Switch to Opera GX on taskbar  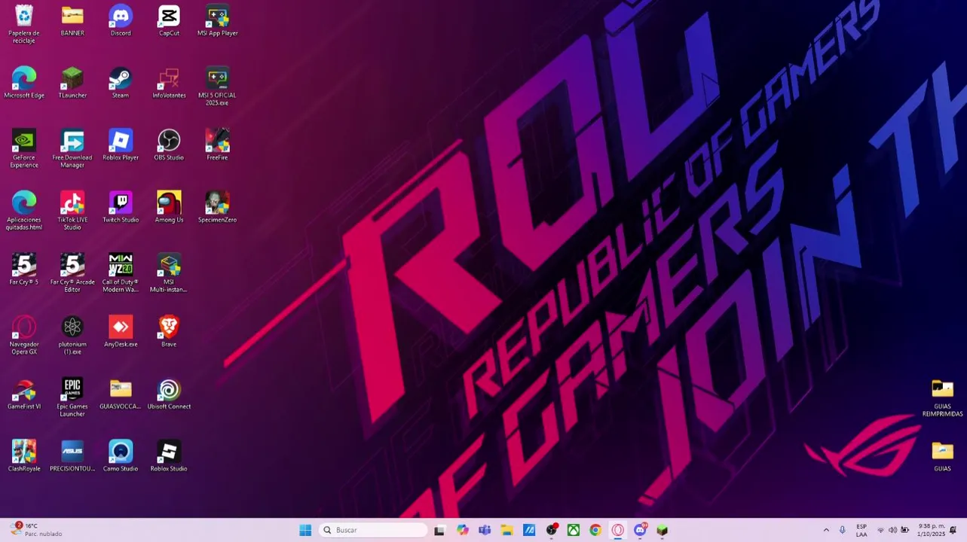click(618, 530)
